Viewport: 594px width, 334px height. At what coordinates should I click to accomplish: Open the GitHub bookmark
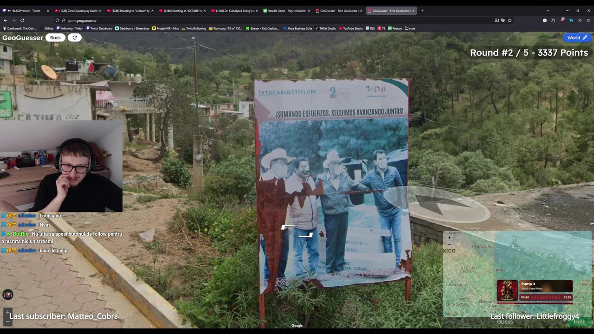point(46,28)
